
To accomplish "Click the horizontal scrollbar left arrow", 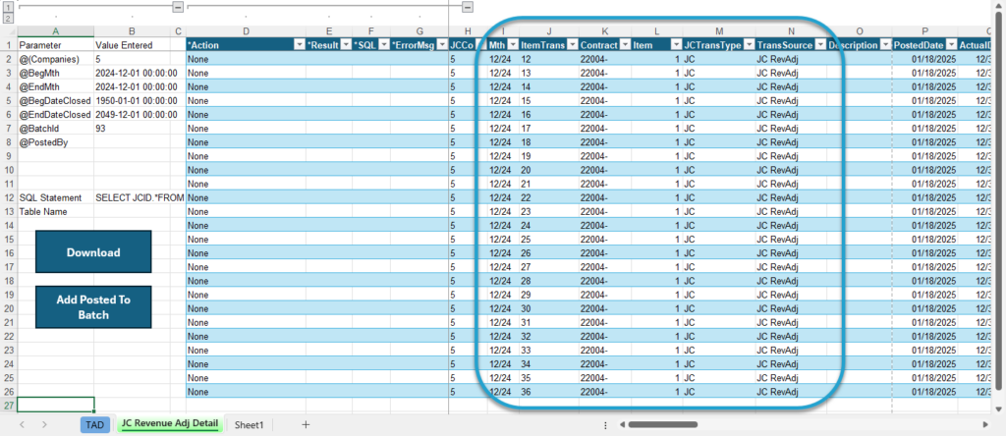I will click(621, 424).
